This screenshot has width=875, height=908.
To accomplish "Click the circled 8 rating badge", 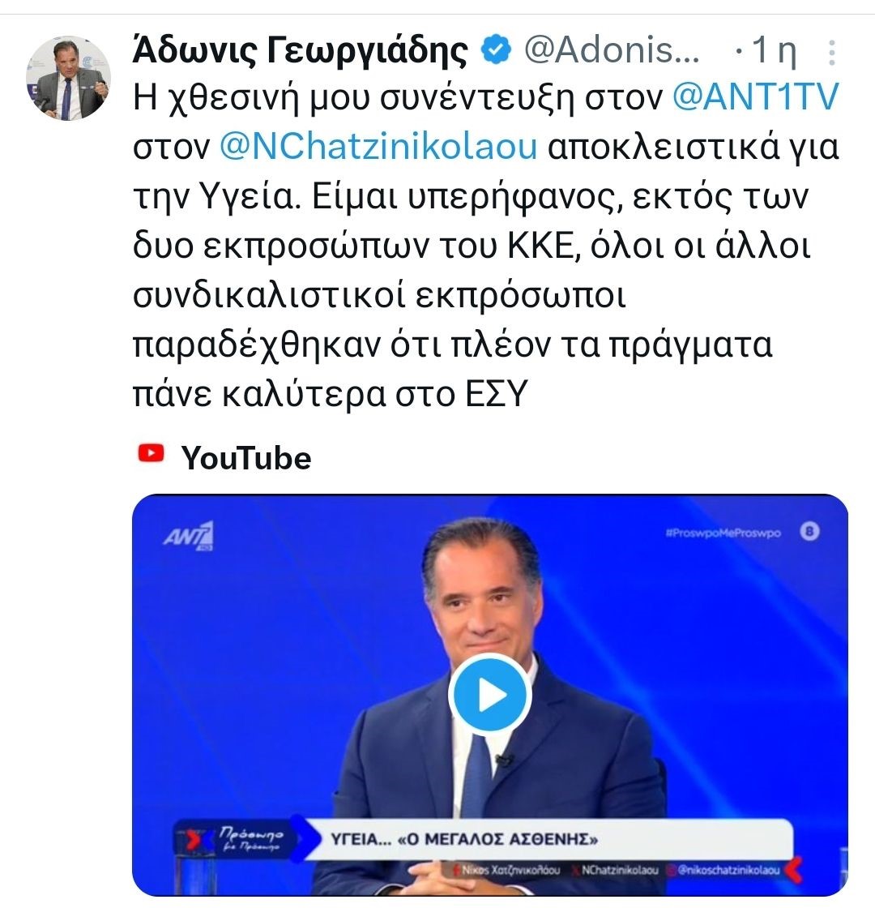I will (x=809, y=531).
